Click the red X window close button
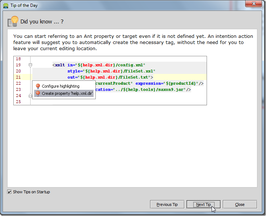This screenshot has width=266, height=216. 253,4
